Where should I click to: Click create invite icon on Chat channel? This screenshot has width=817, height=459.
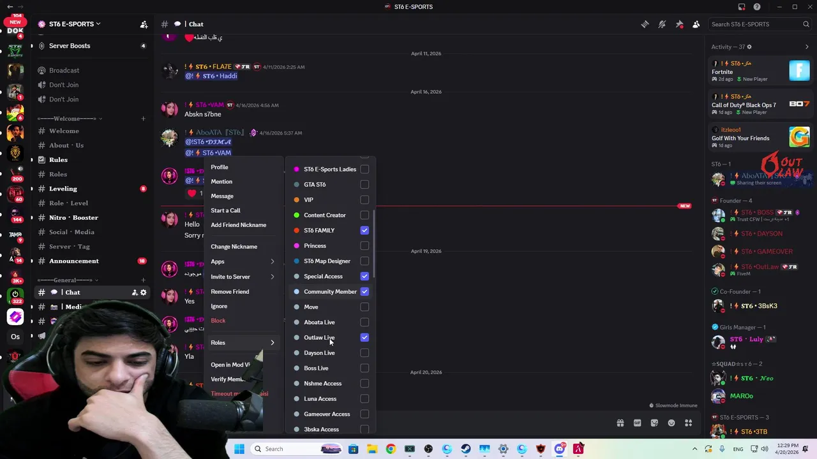[x=135, y=293]
